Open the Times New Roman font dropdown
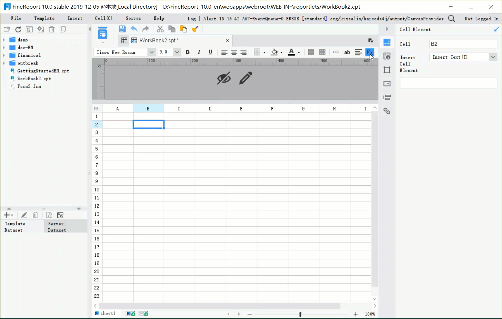Viewport: 502px width, 319px height. click(x=152, y=52)
